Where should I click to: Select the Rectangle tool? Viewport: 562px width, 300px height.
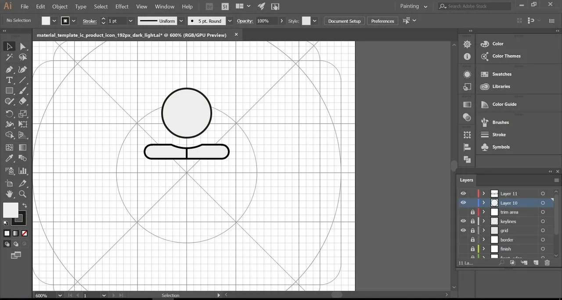coord(9,91)
